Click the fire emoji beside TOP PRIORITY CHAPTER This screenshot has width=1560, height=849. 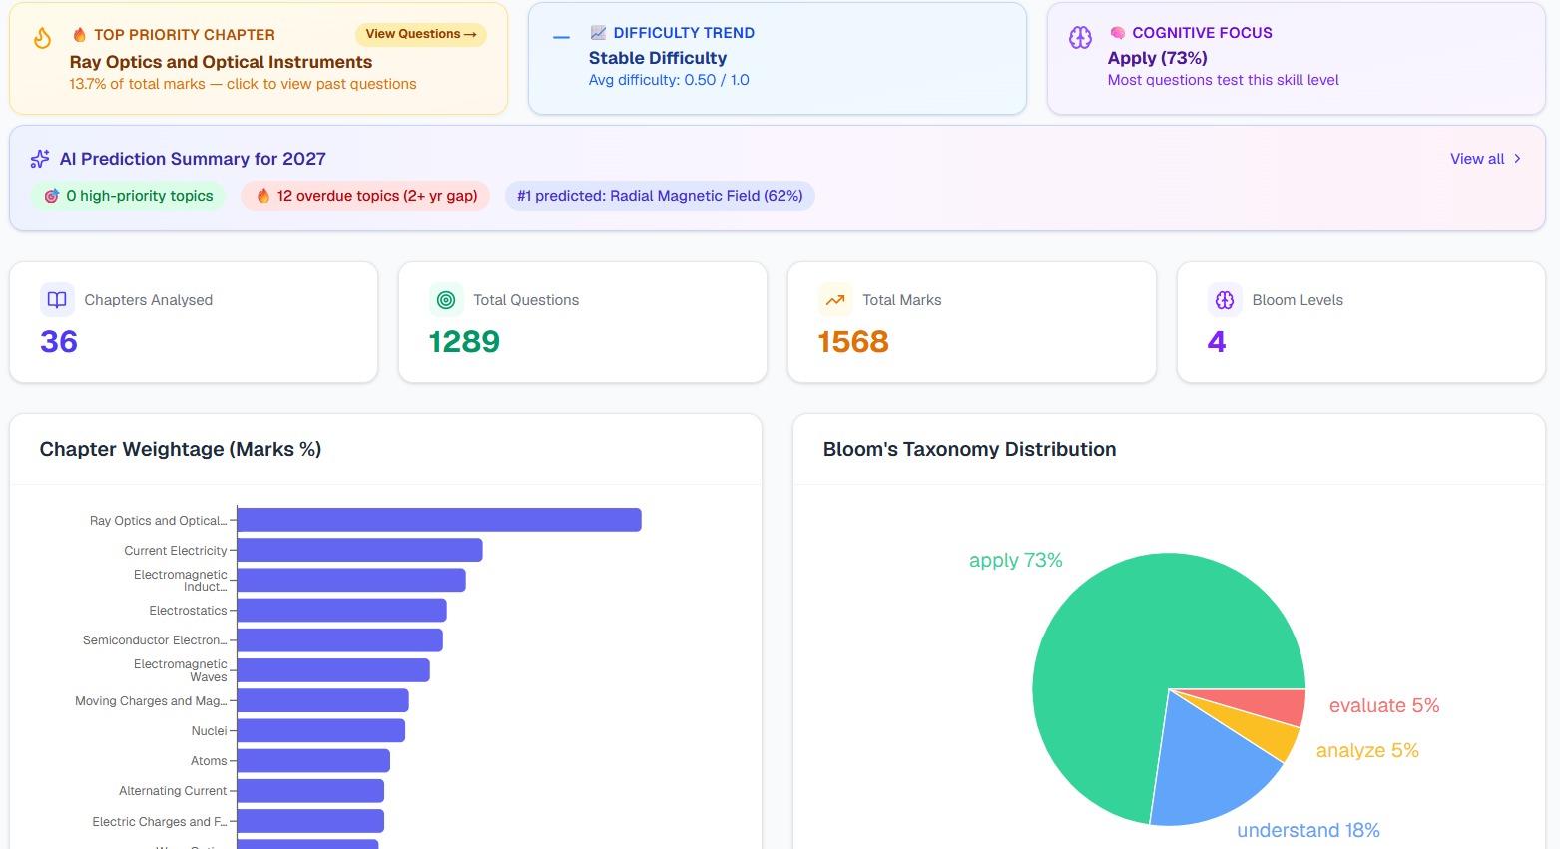(x=79, y=34)
